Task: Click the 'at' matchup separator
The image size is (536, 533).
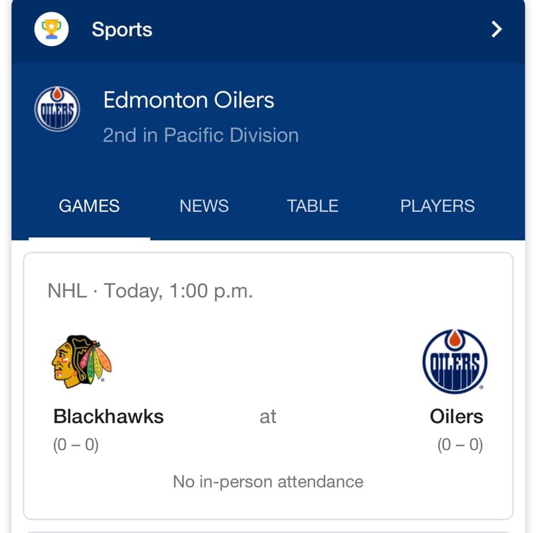Action: [268, 416]
